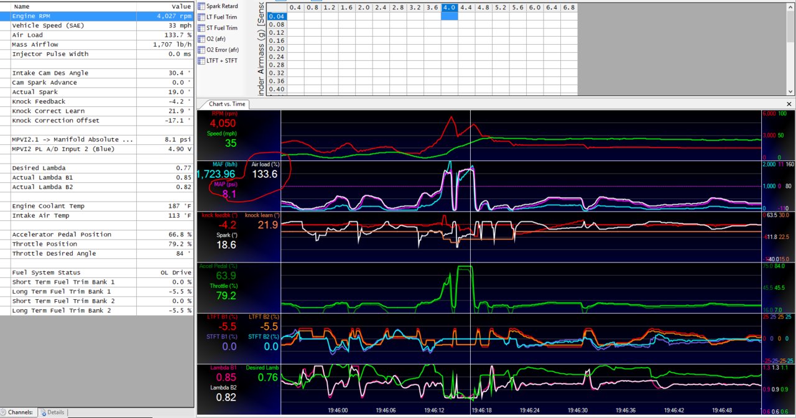Click the knock learn legend label
Screen dimensions: 796x418
coord(261,215)
